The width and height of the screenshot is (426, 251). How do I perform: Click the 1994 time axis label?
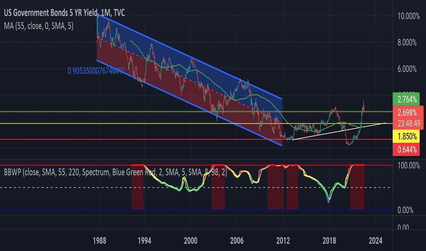pos(144,241)
